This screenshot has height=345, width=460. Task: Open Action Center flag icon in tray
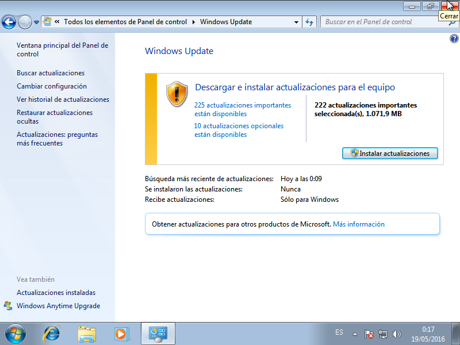point(369,334)
